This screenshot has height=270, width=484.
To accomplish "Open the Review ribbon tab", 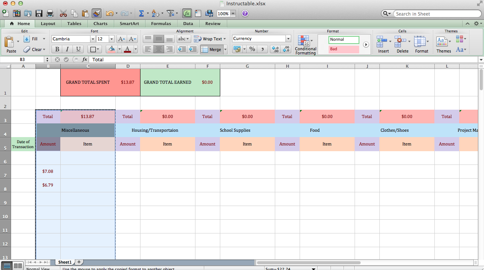I will [213, 24].
